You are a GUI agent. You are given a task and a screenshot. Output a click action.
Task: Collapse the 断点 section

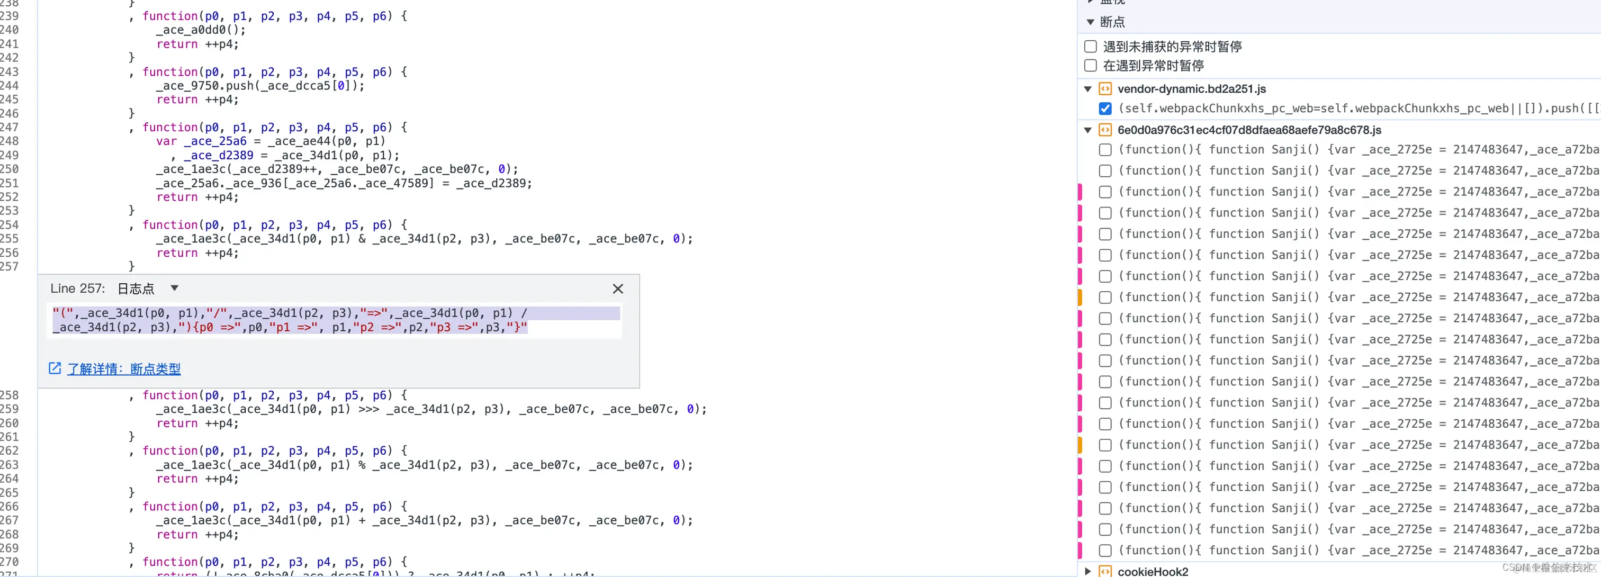tap(1090, 22)
